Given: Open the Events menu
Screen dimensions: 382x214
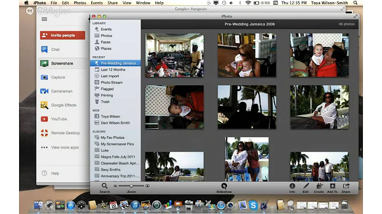Looking at the screenshot, I should point(97,3).
